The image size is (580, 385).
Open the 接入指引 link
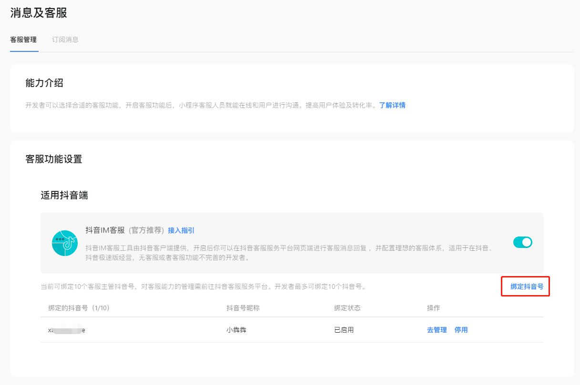(181, 230)
